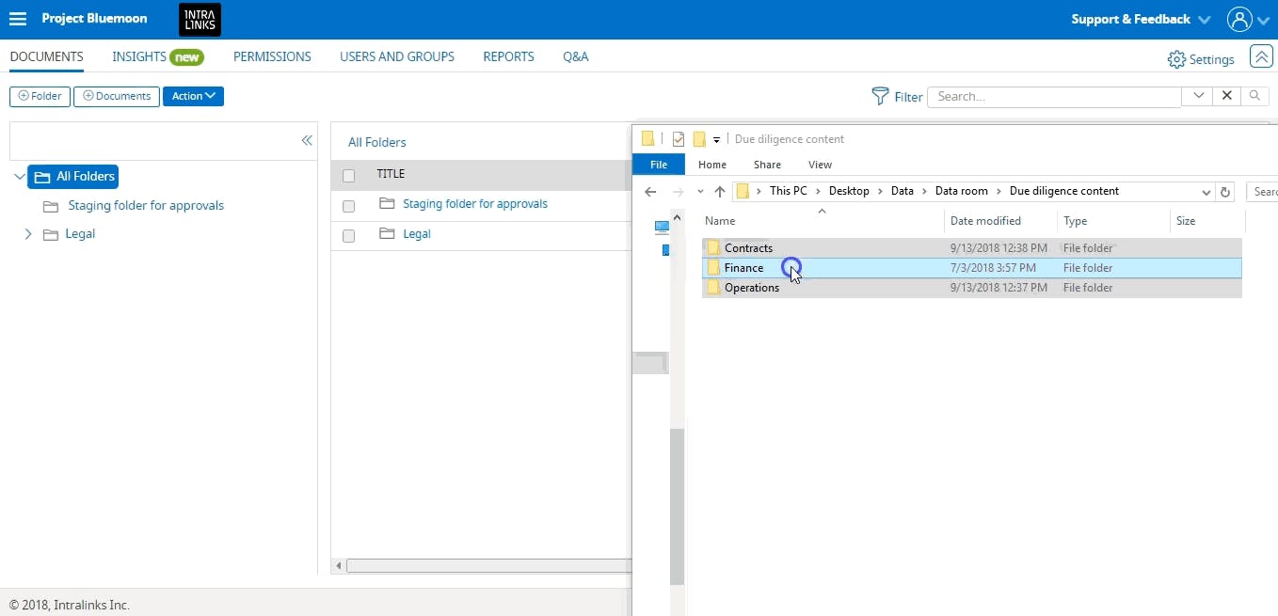Image resolution: width=1278 pixels, height=616 pixels.
Task: Click the Filter funnel icon
Action: (880, 96)
